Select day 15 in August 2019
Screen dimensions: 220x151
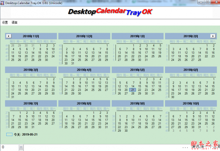93,120
